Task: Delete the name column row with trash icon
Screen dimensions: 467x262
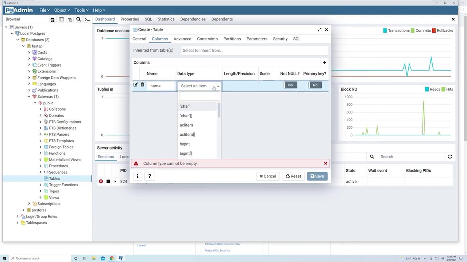Action: 142,85
